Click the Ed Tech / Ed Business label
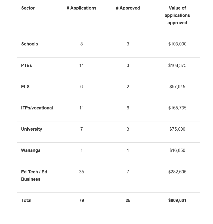This screenshot has width=213, height=224. 34,176
